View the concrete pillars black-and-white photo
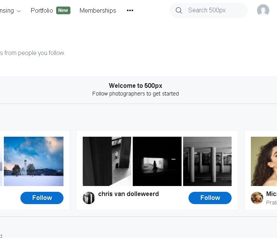The width and height of the screenshot is (277, 238). (207, 161)
